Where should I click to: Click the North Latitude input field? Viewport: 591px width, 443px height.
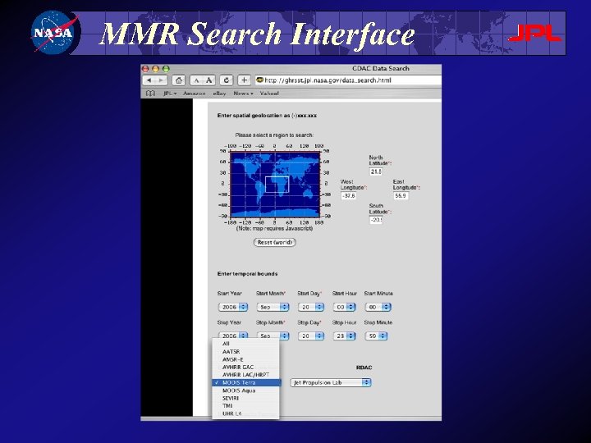376,171
